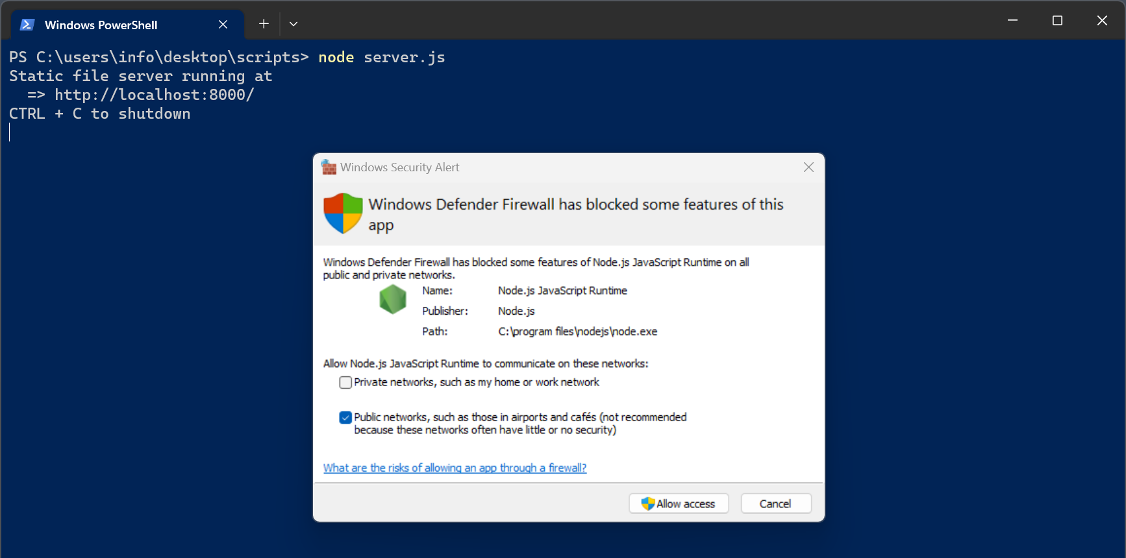1126x558 pixels.
Task: Click the firewall icon in the alert title bar
Action: coord(329,167)
